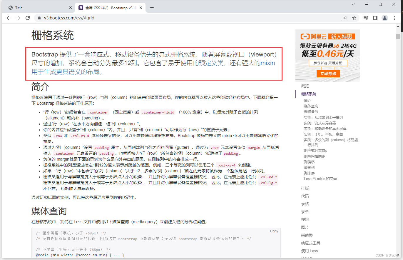Click the .container-fluid code label
The height and width of the screenshot is (260, 403).
pos(158,112)
